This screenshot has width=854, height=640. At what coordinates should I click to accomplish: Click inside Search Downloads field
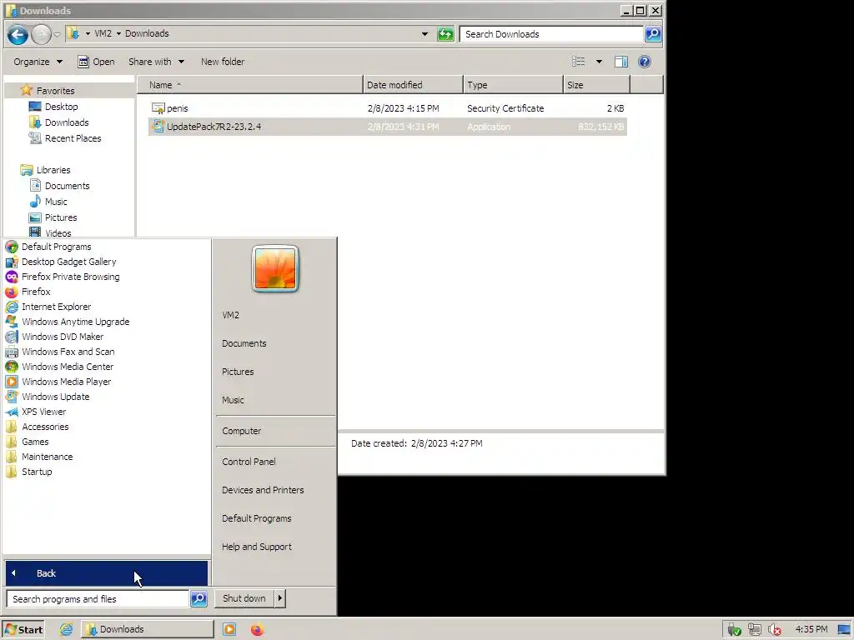[x=551, y=34]
